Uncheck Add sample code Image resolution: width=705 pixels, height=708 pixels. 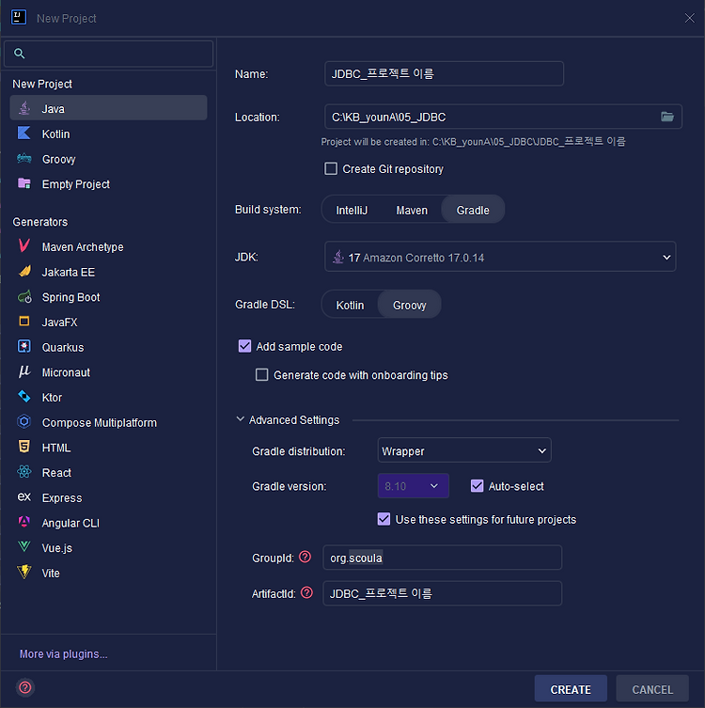[244, 346]
